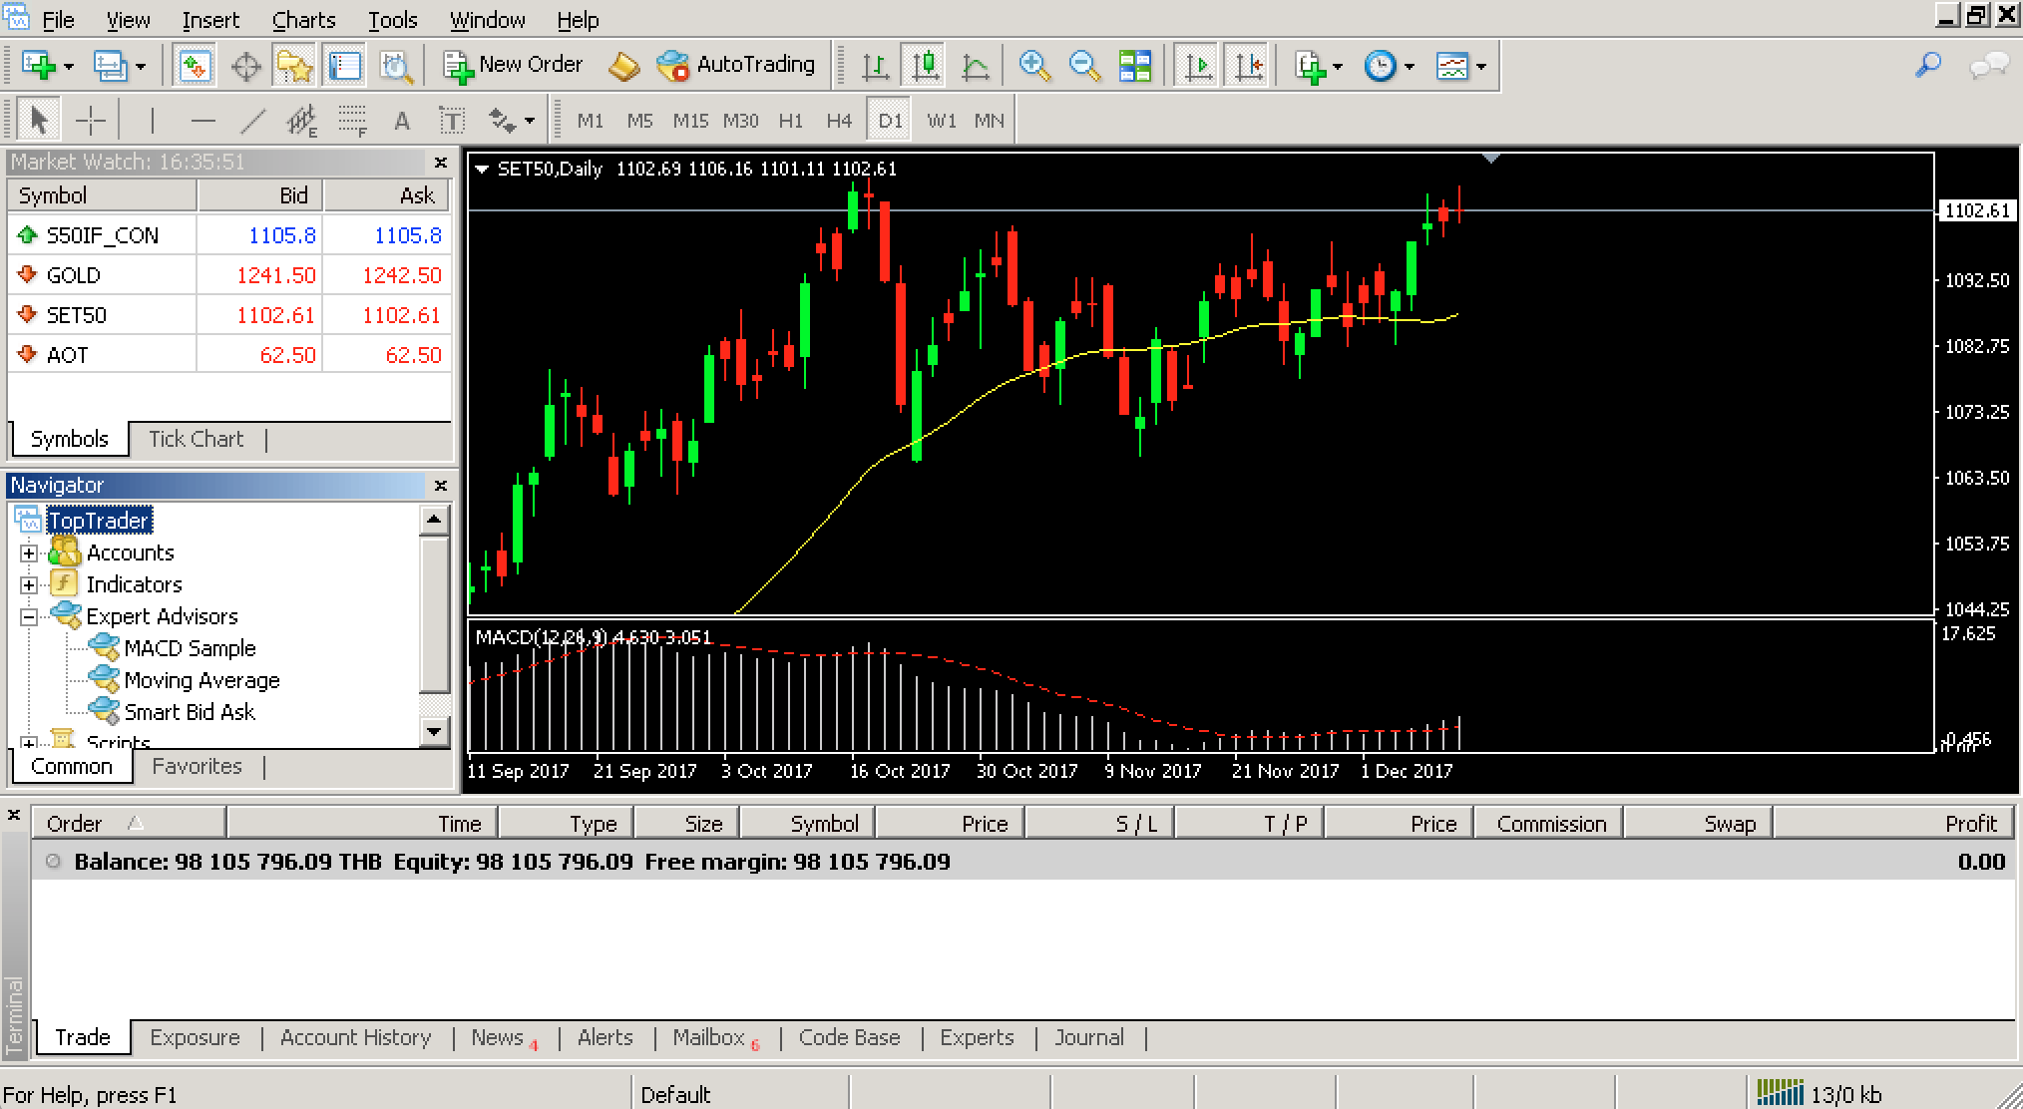Click the New Order button
This screenshot has height=1109, width=2023.
coord(513,66)
